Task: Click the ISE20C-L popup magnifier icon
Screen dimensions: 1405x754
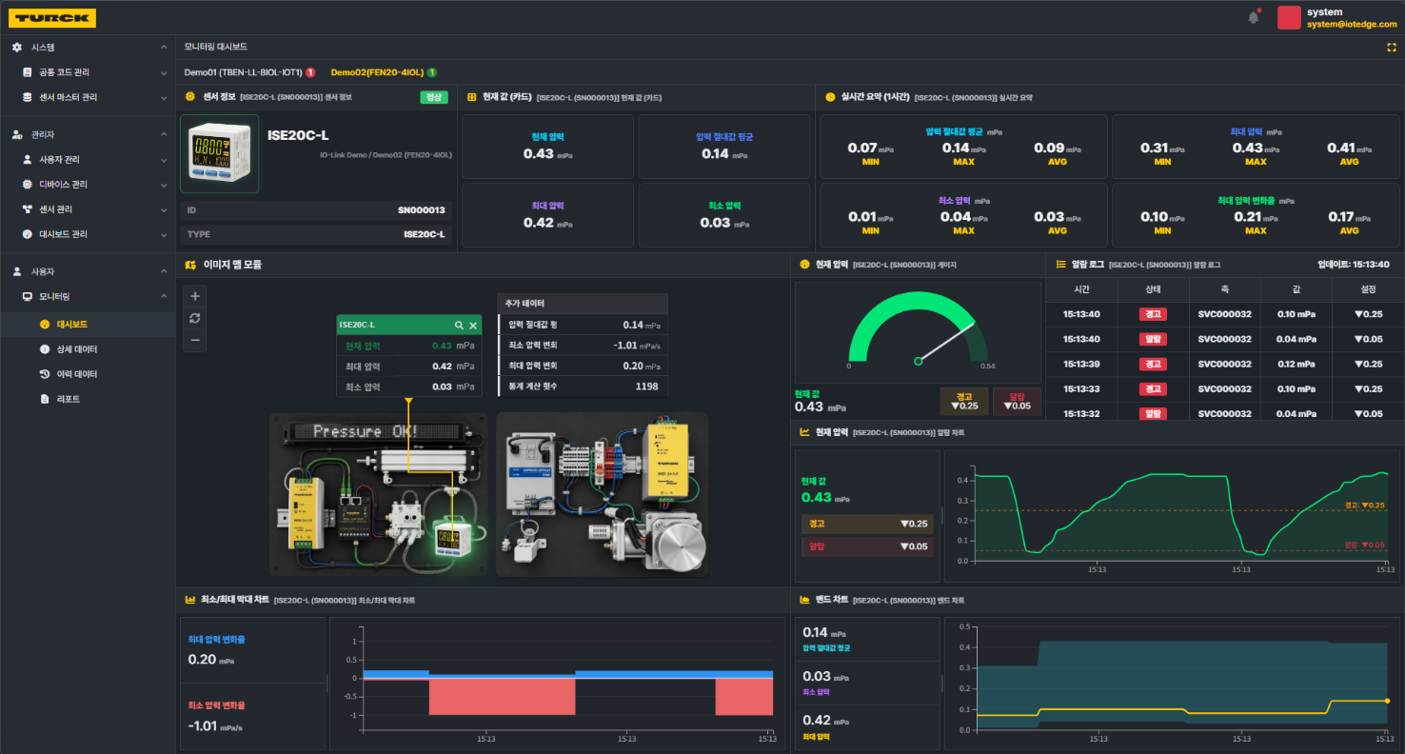Action: click(459, 325)
